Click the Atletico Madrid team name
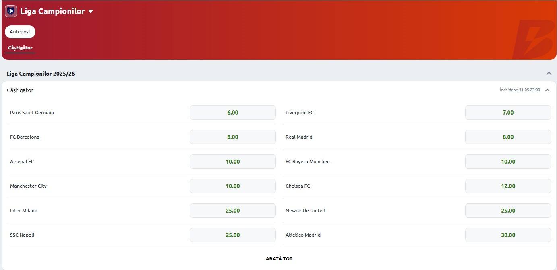Image resolution: width=557 pixels, height=270 pixels. [x=303, y=235]
